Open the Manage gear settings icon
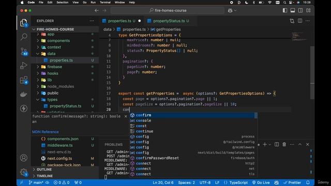Viewport: 331px width, 186px height. coord(24,172)
